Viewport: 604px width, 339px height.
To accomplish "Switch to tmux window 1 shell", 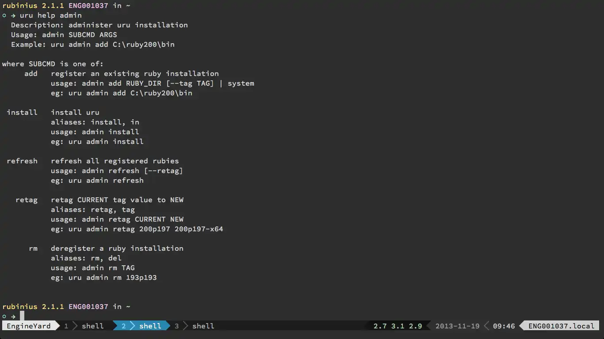I will 92,326.
